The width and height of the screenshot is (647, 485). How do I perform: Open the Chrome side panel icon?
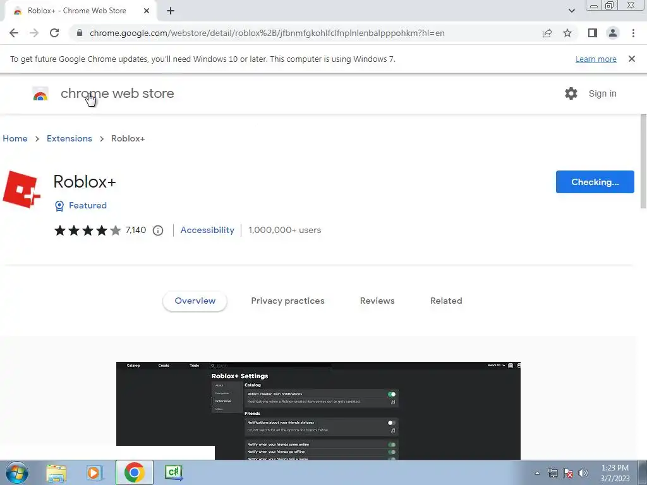(x=593, y=33)
